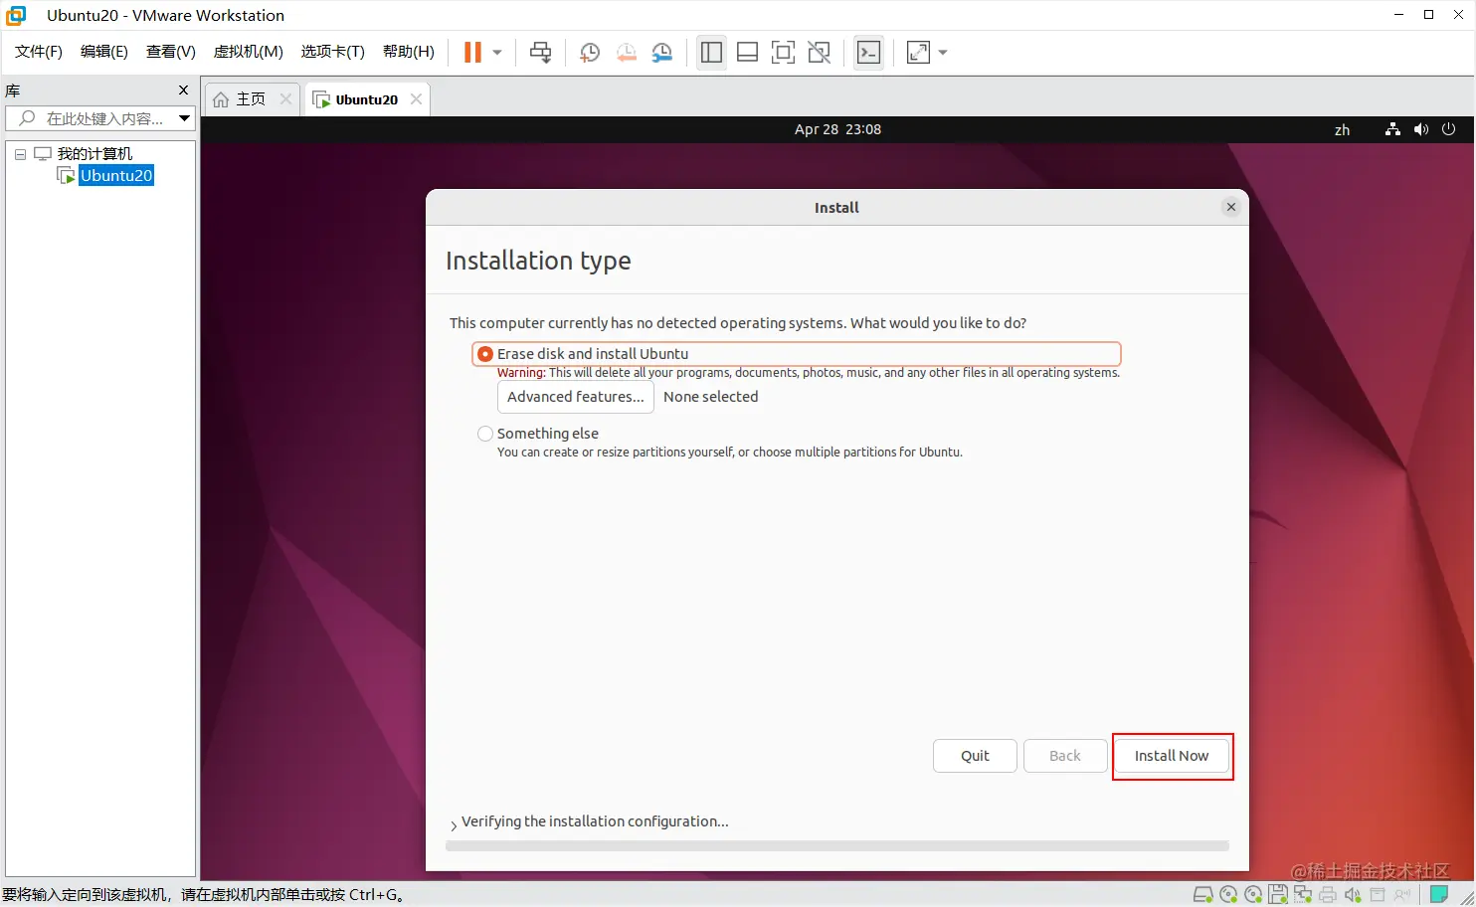Close the Ubuntu20 tab
The image size is (1476, 907).
416,99
